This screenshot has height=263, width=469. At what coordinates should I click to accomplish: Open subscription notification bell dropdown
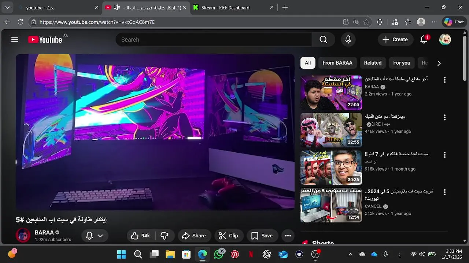(x=94, y=236)
